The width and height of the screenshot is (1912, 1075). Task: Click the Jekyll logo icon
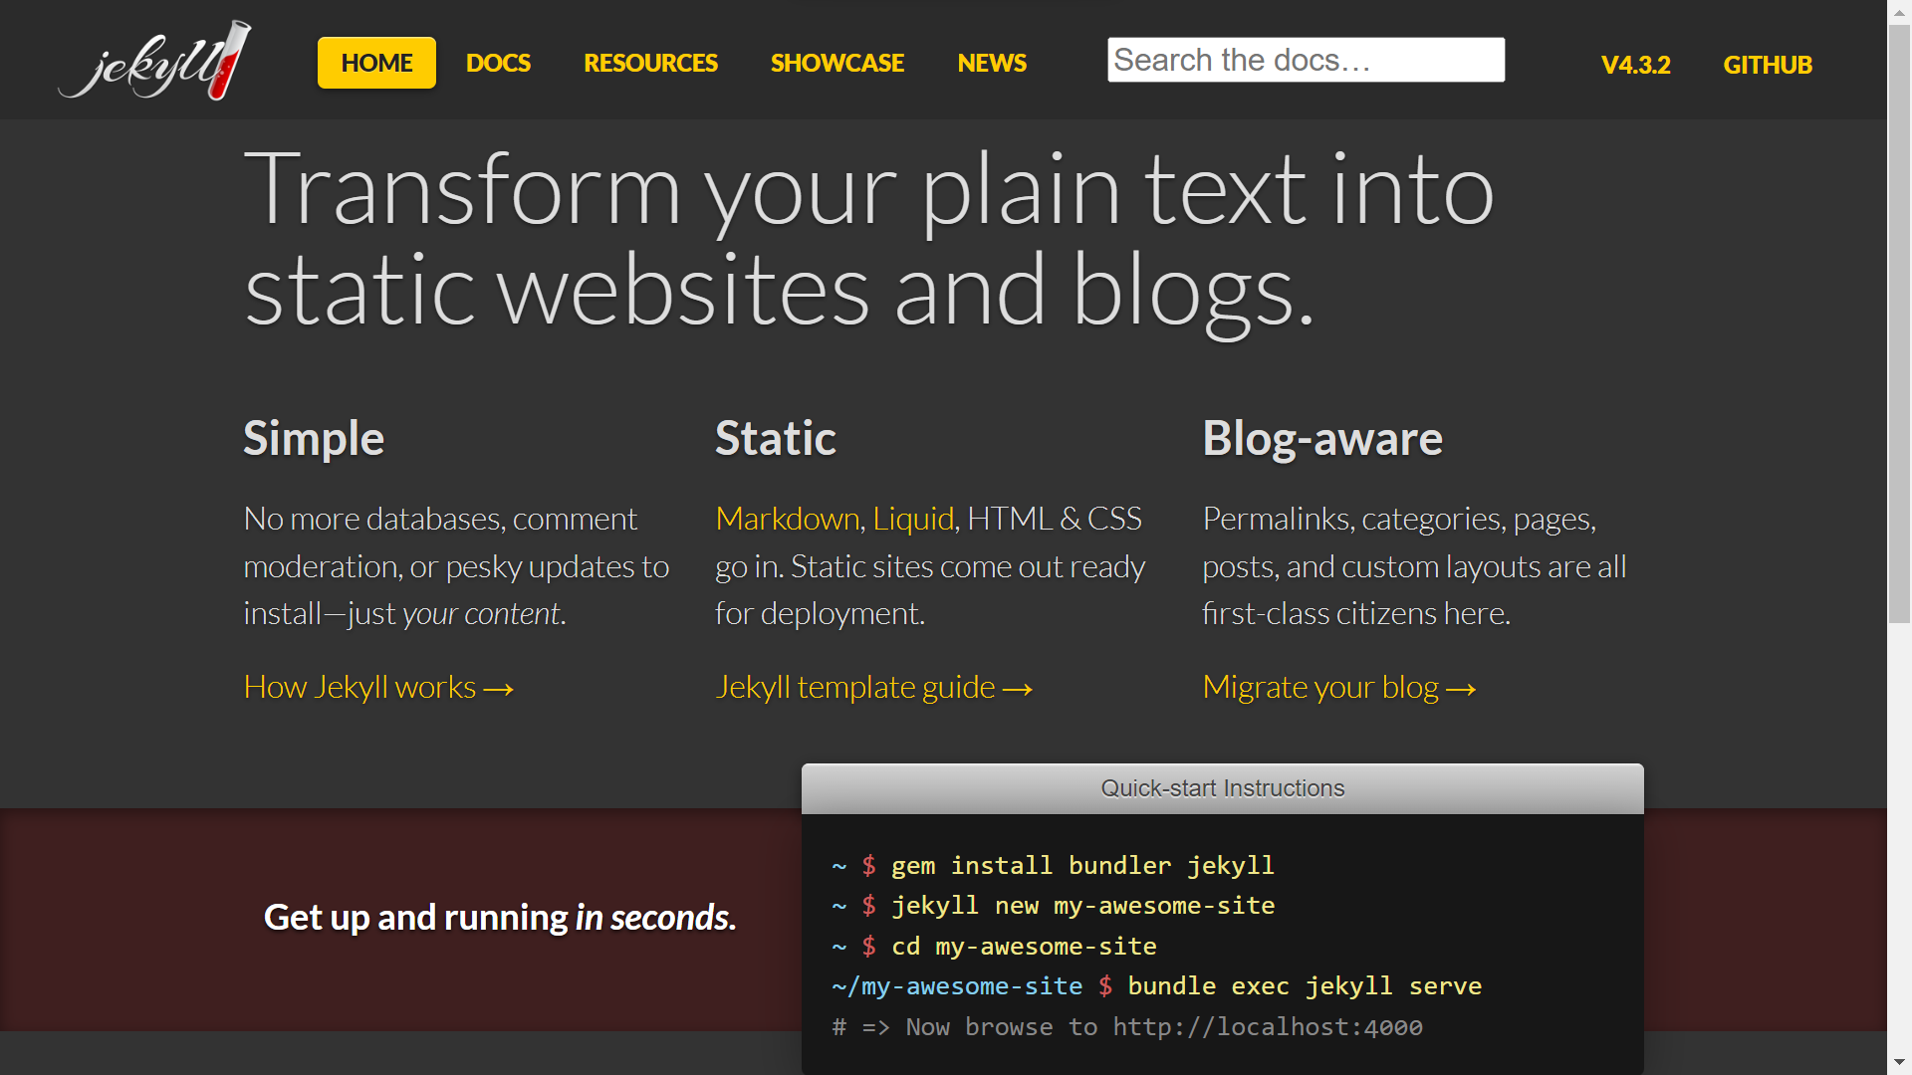click(155, 61)
